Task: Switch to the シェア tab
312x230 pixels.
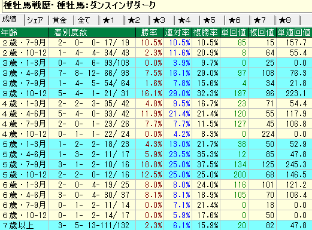Action: 37,20
